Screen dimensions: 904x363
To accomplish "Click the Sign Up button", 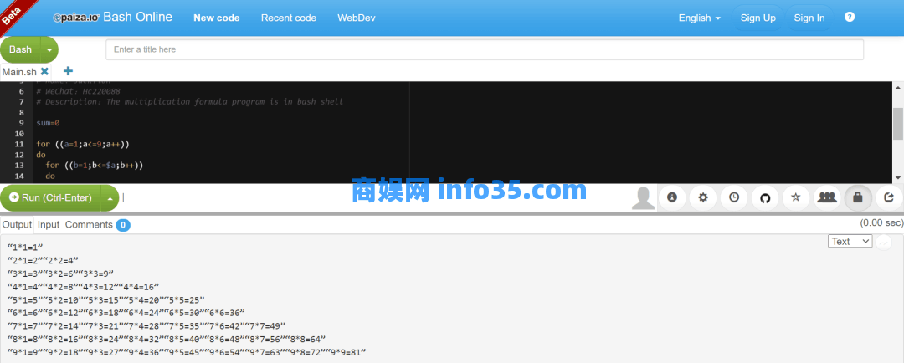I will pyautogui.click(x=758, y=18).
